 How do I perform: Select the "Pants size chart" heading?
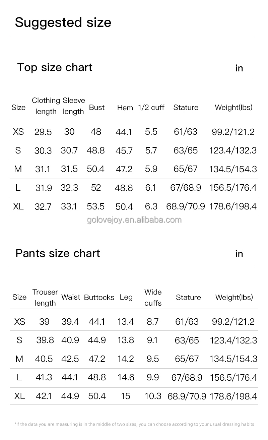coord(58,253)
